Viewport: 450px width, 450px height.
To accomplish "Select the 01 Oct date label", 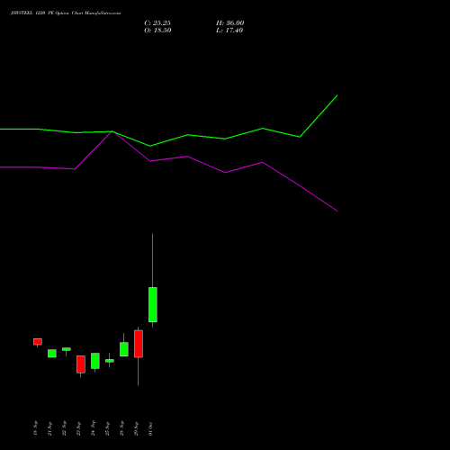I will 151,428.
